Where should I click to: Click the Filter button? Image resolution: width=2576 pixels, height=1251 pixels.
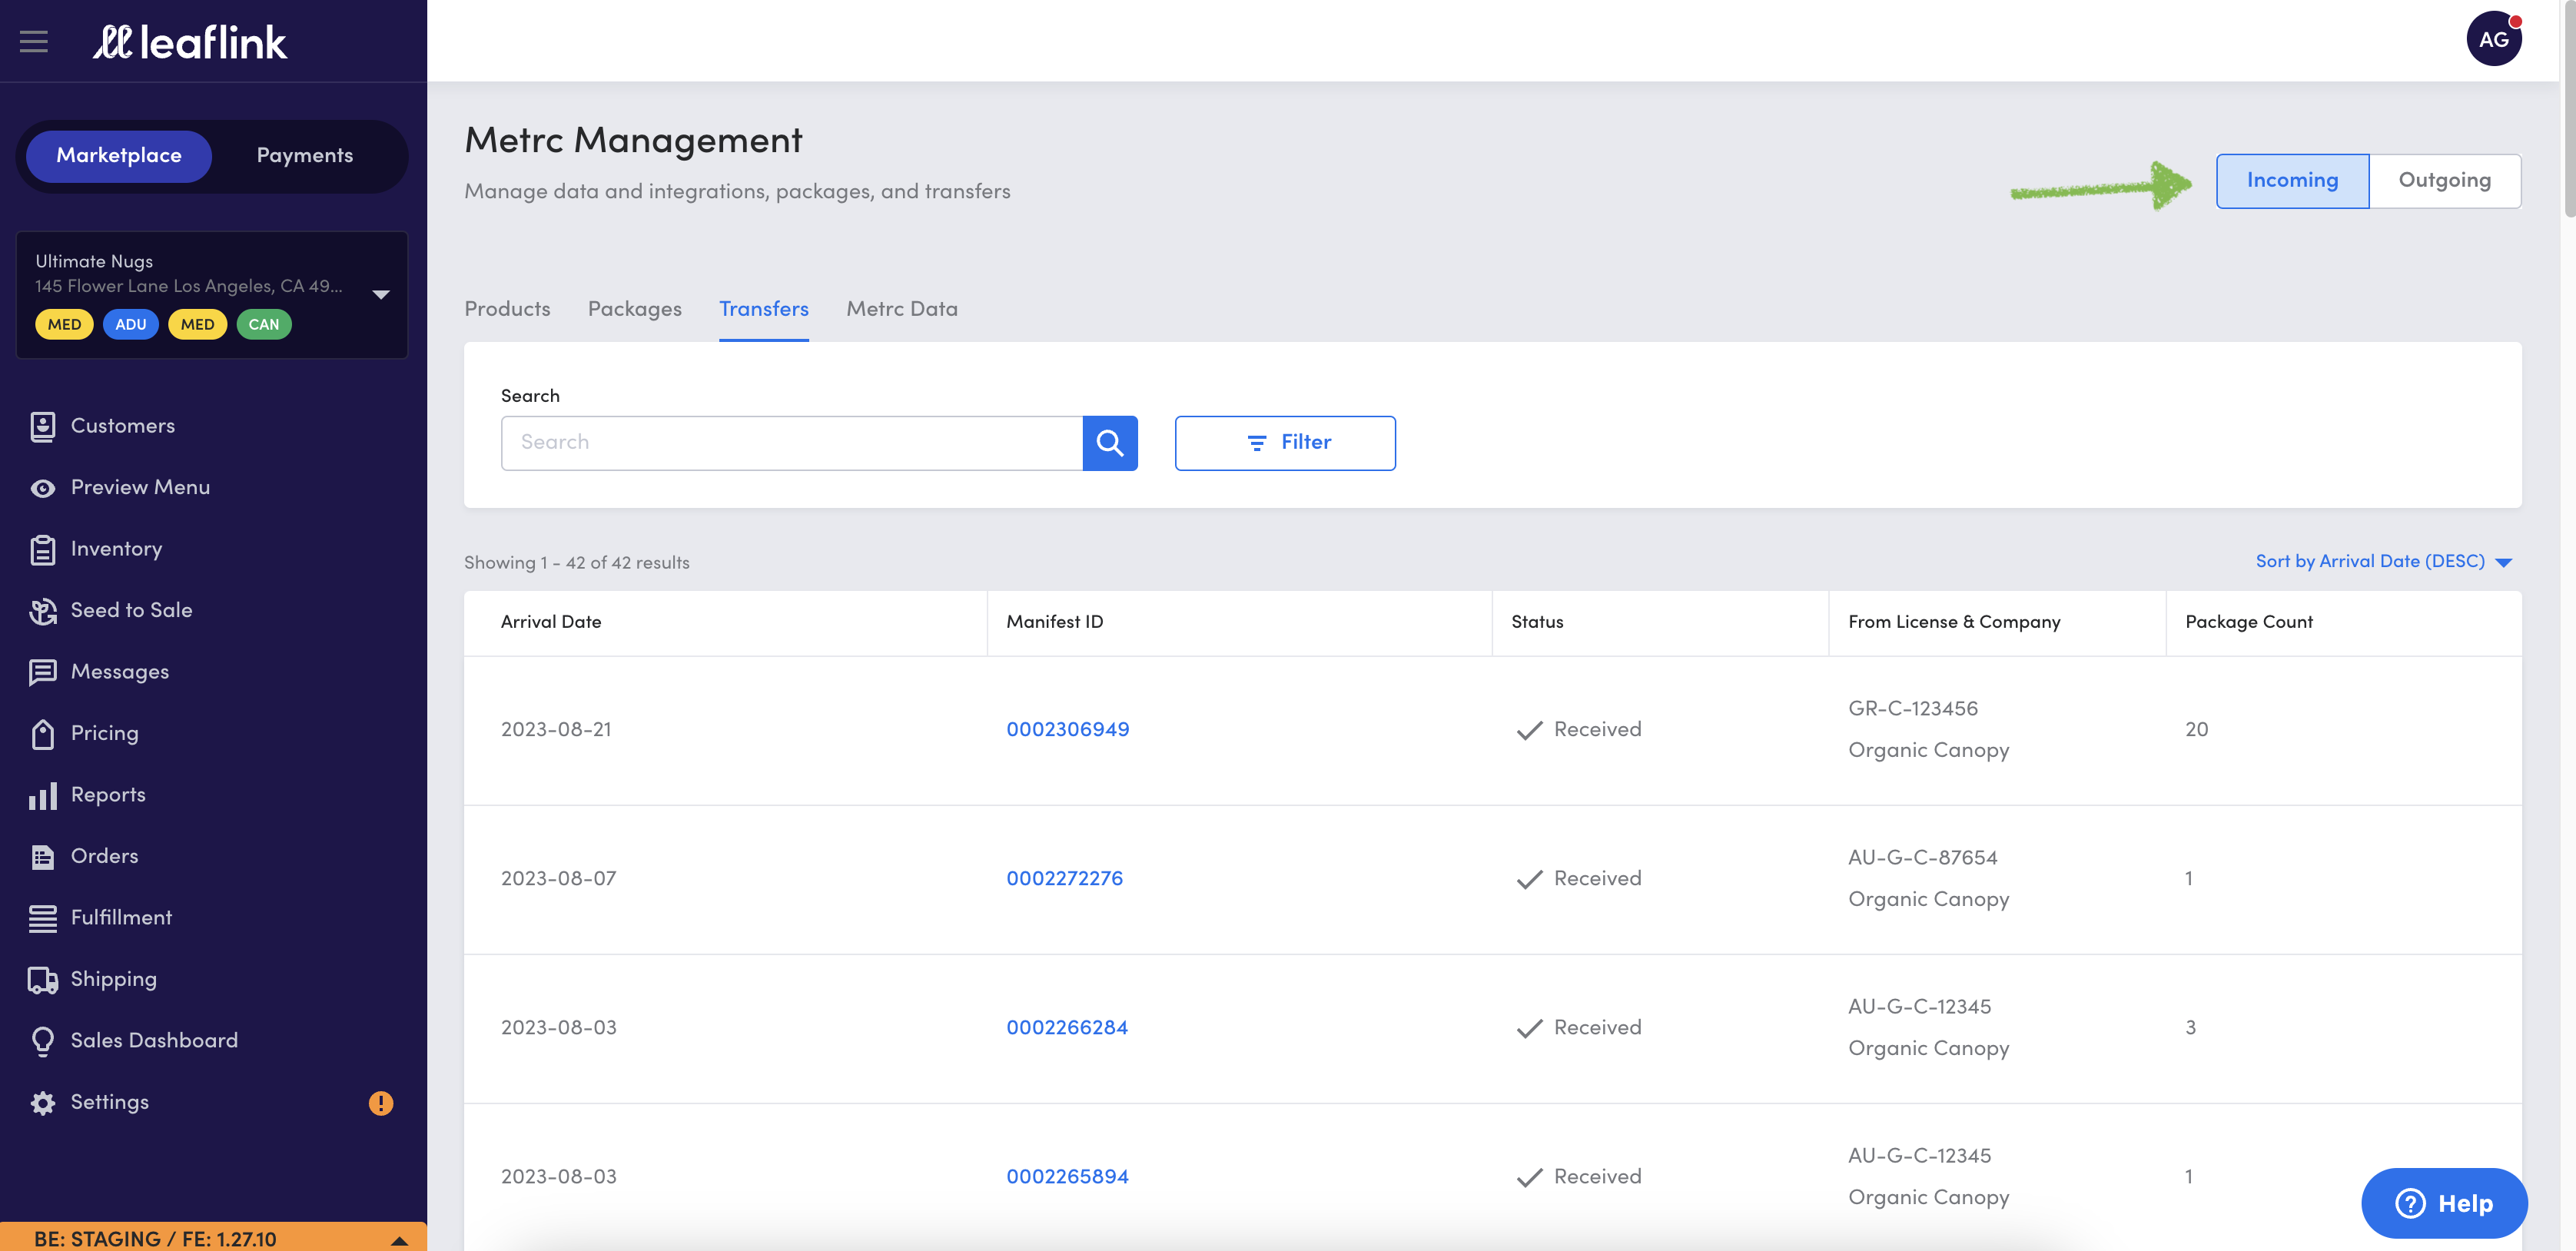pos(1284,442)
